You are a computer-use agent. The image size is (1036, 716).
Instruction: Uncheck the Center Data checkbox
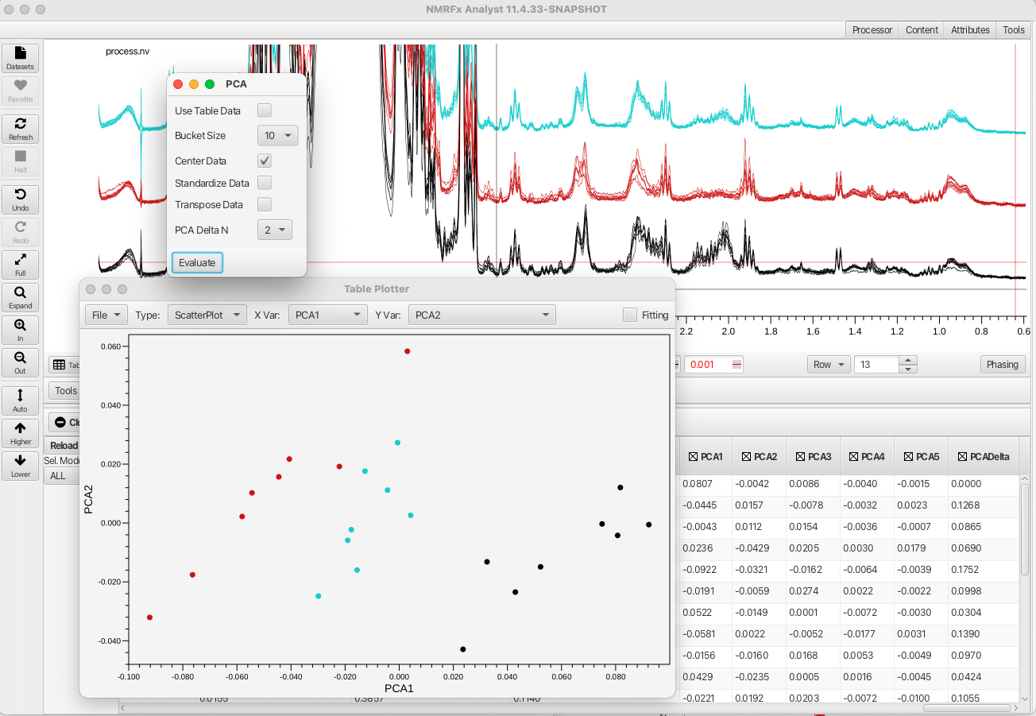[x=265, y=161]
